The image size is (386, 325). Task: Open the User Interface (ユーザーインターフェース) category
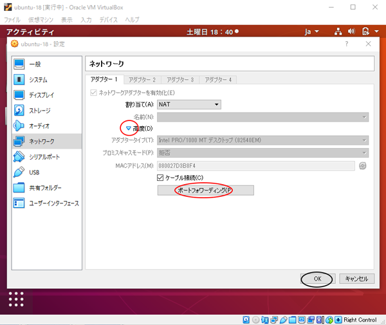pos(46,203)
